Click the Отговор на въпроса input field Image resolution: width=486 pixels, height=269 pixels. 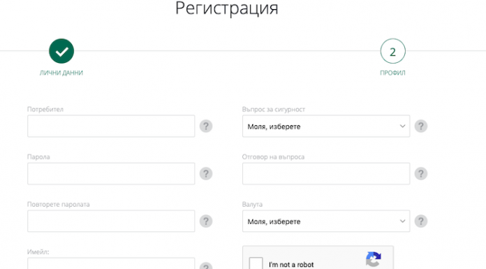326,174
